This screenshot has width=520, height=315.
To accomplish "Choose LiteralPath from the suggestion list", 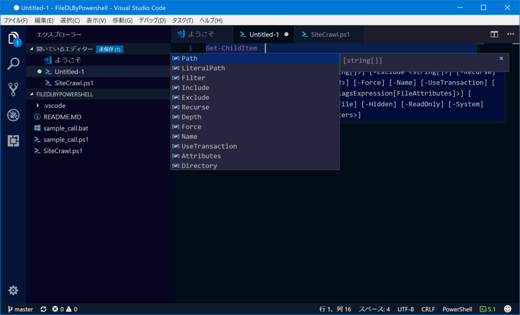I will [x=255, y=68].
